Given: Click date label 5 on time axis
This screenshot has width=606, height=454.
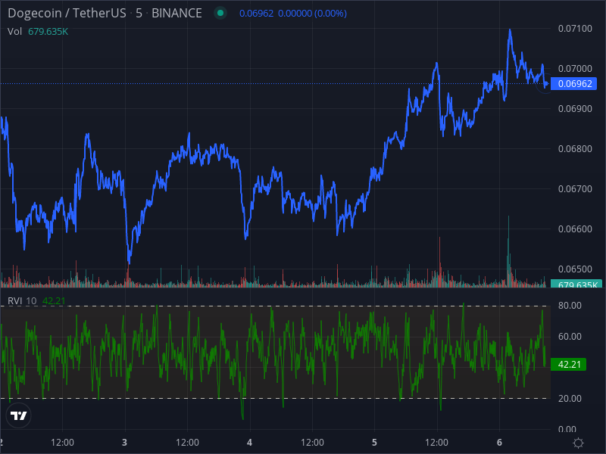Looking at the screenshot, I should (374, 443).
